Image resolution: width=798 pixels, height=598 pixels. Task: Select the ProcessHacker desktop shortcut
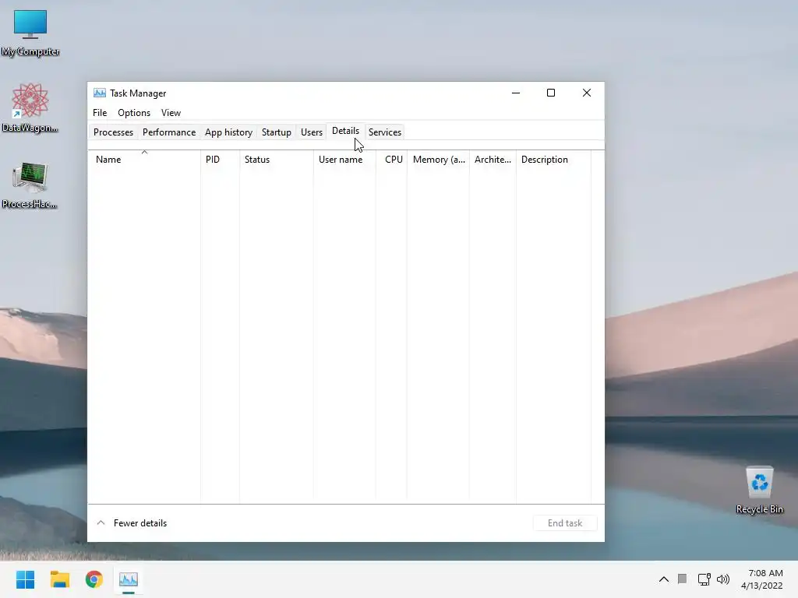point(30,185)
